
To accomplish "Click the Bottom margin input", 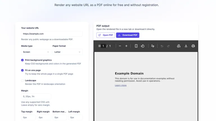I will (60, 117).
